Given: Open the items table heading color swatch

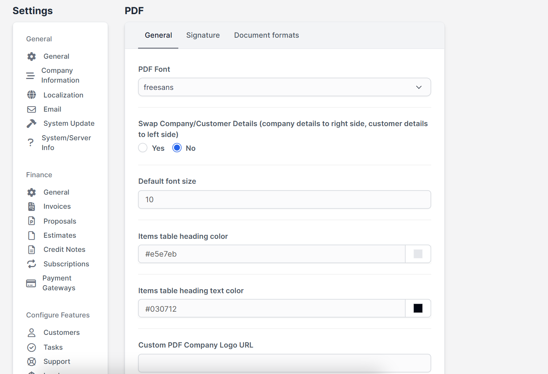Looking at the screenshot, I should pos(418,254).
